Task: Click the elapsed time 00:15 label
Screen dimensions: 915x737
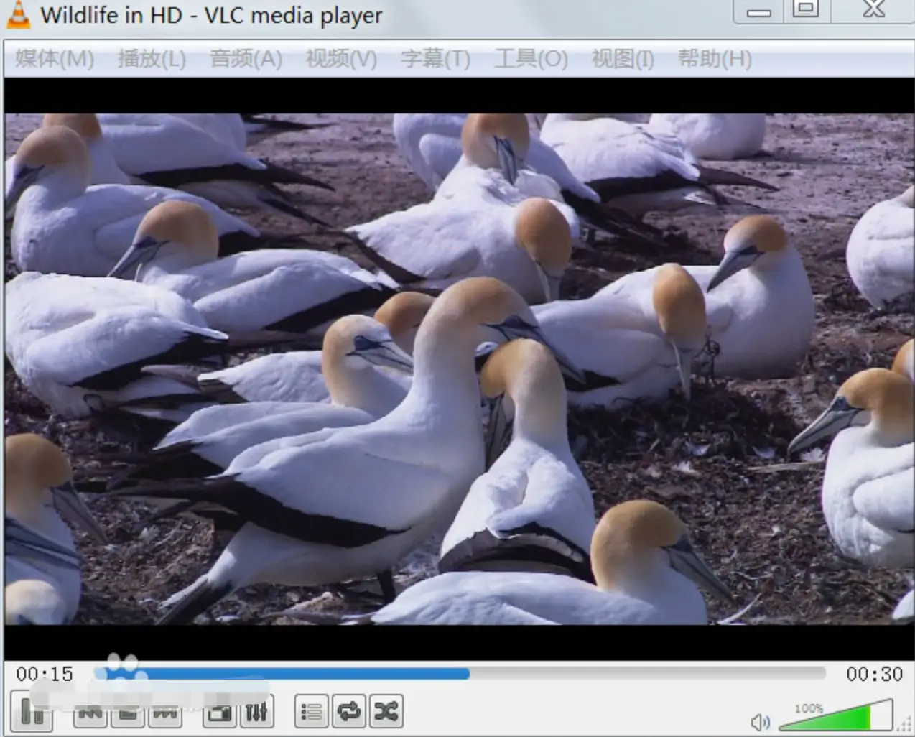Action: [45, 674]
